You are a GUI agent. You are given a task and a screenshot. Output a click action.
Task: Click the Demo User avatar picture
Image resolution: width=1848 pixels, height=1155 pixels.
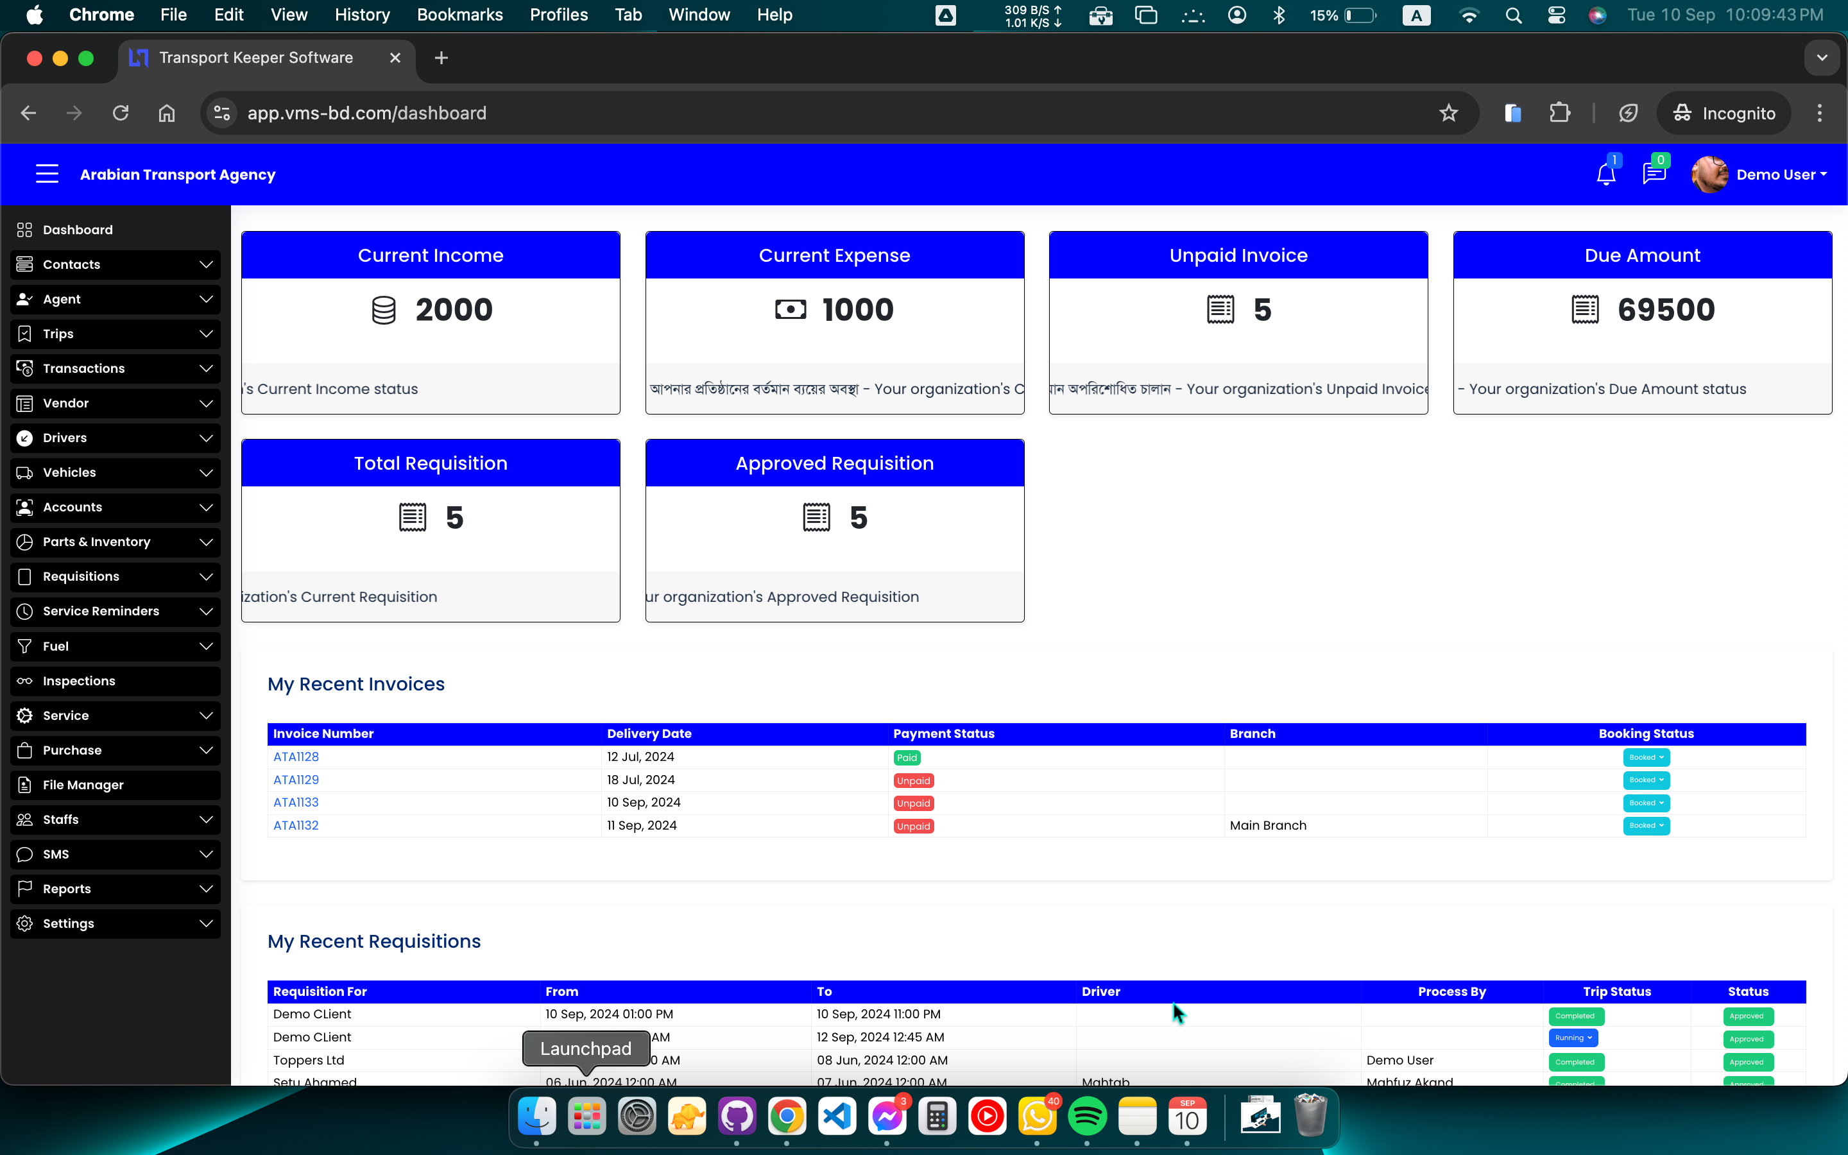point(1709,175)
